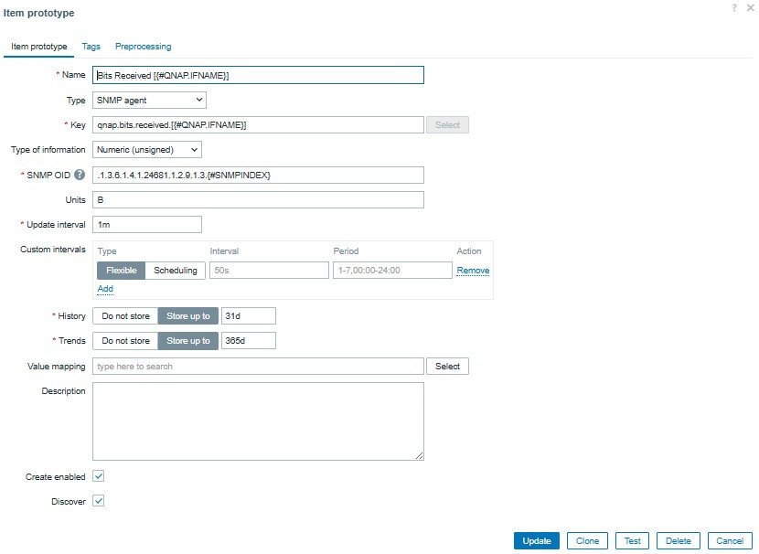759x554 pixels.
Task: Choose History Do not store option
Action: [x=125, y=316]
